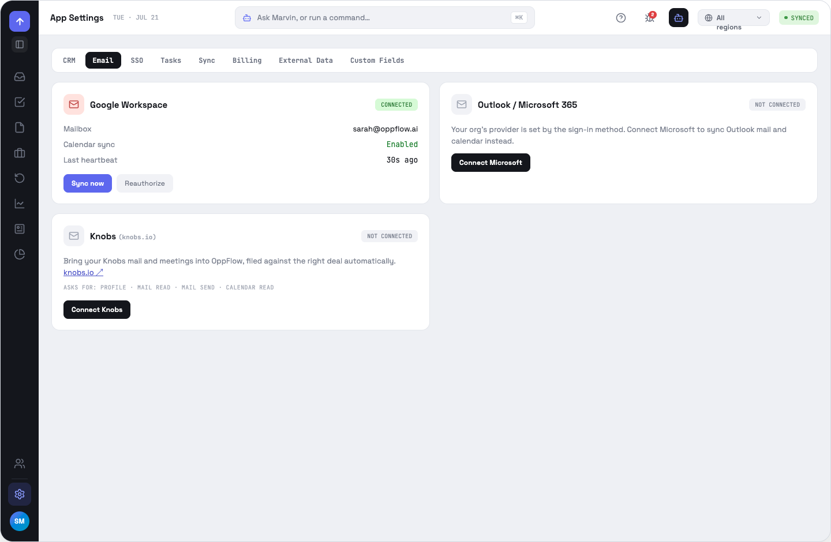Click the Connect Knobs button

coord(97,310)
